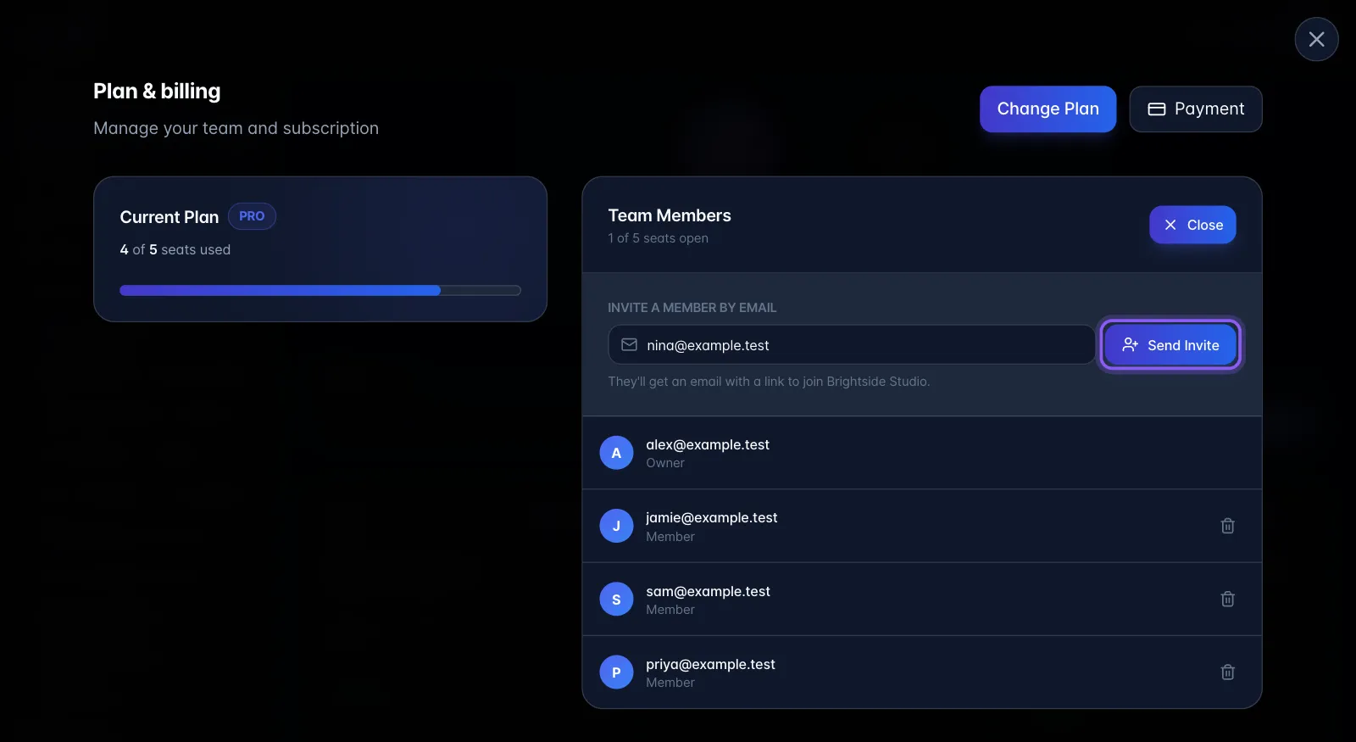Click the Team Members heading
Viewport: 1356px width, 742px height.
(x=670, y=215)
